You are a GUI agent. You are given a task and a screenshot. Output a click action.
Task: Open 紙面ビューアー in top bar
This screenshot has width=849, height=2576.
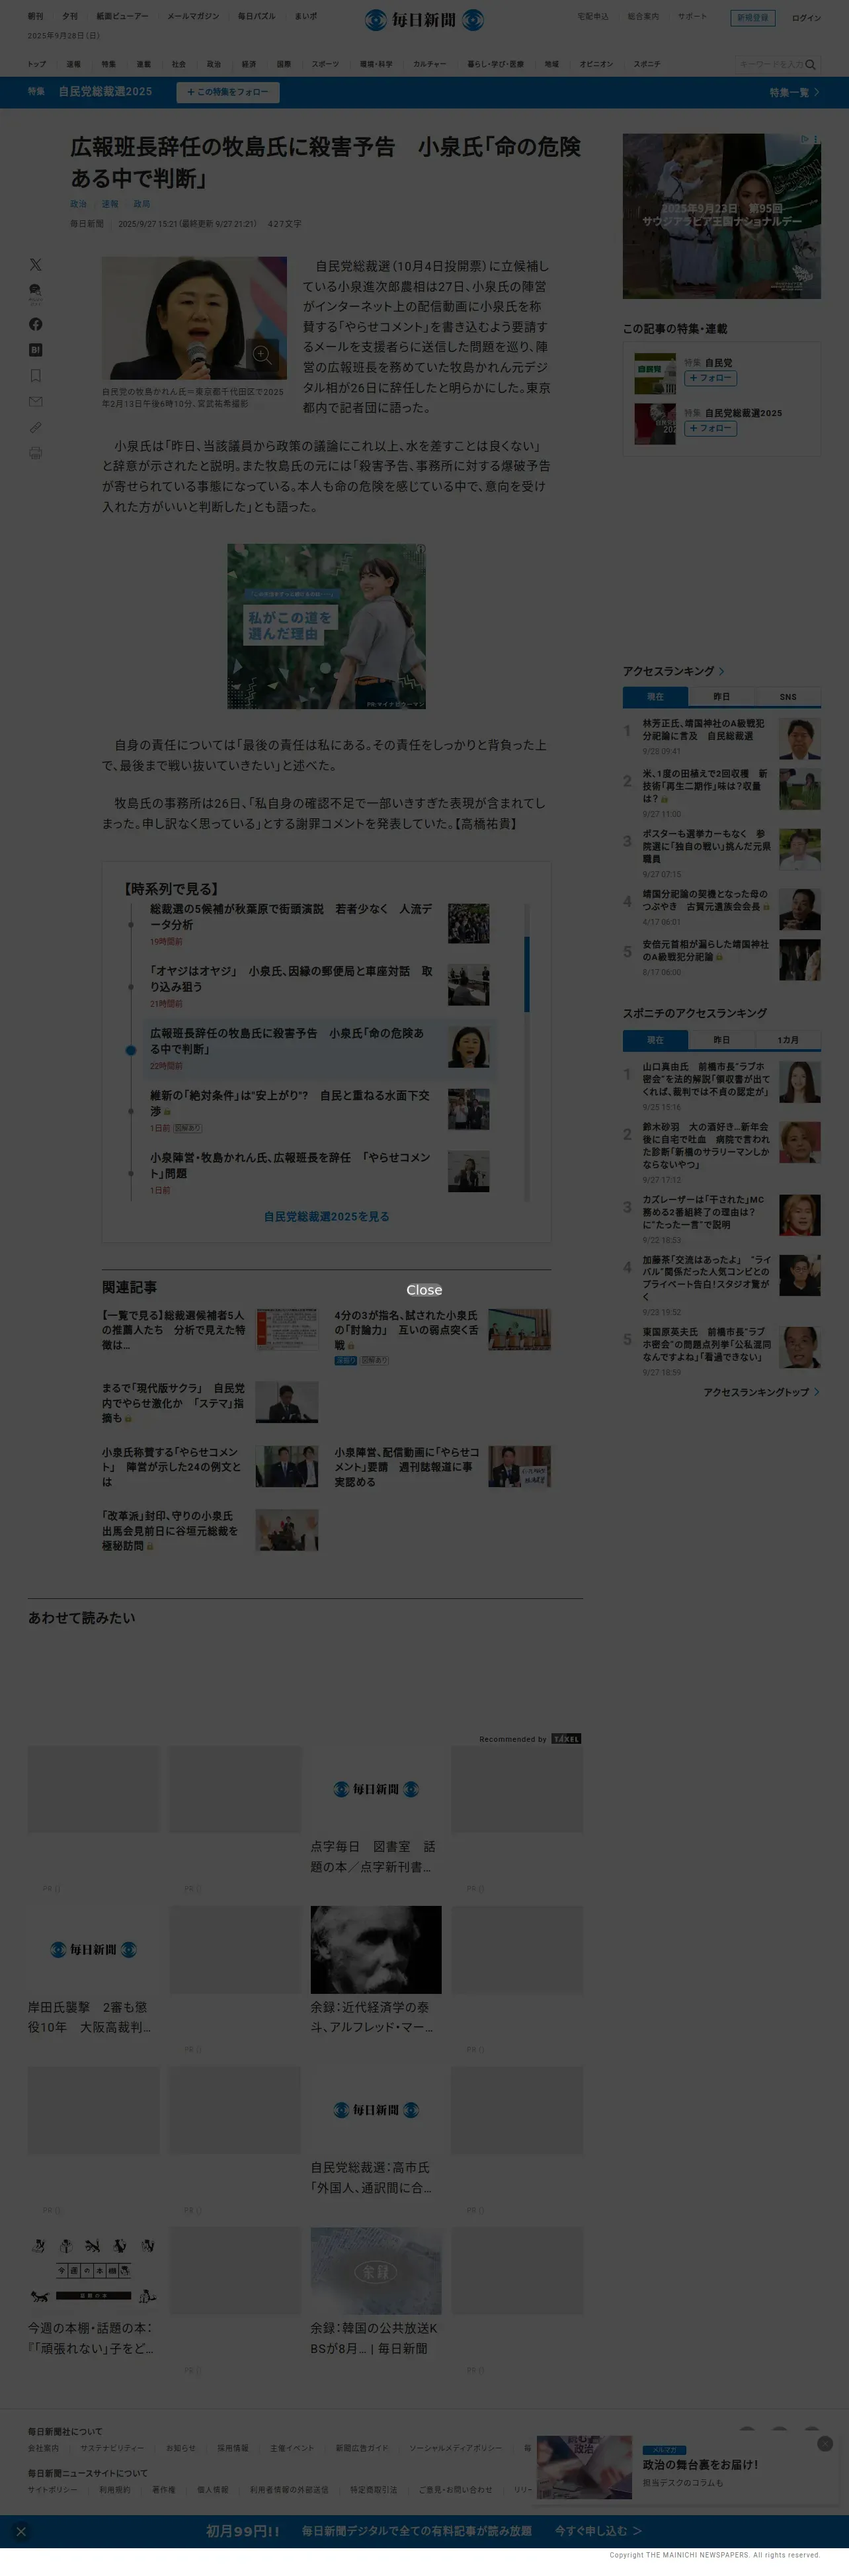coord(122,16)
